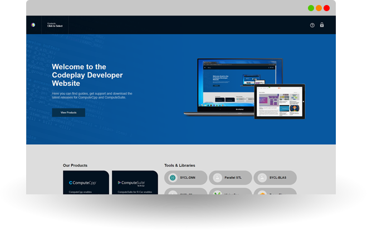This screenshot has height=230, width=367.
Task: Select the Parallel STL library pill
Action: tap(231, 178)
